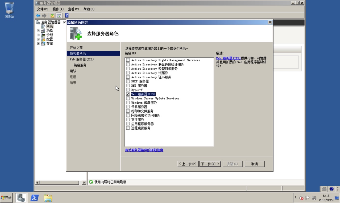The image size is (340, 203).
Task: Open Windows Explorer from the taskbar
Action: (48, 198)
